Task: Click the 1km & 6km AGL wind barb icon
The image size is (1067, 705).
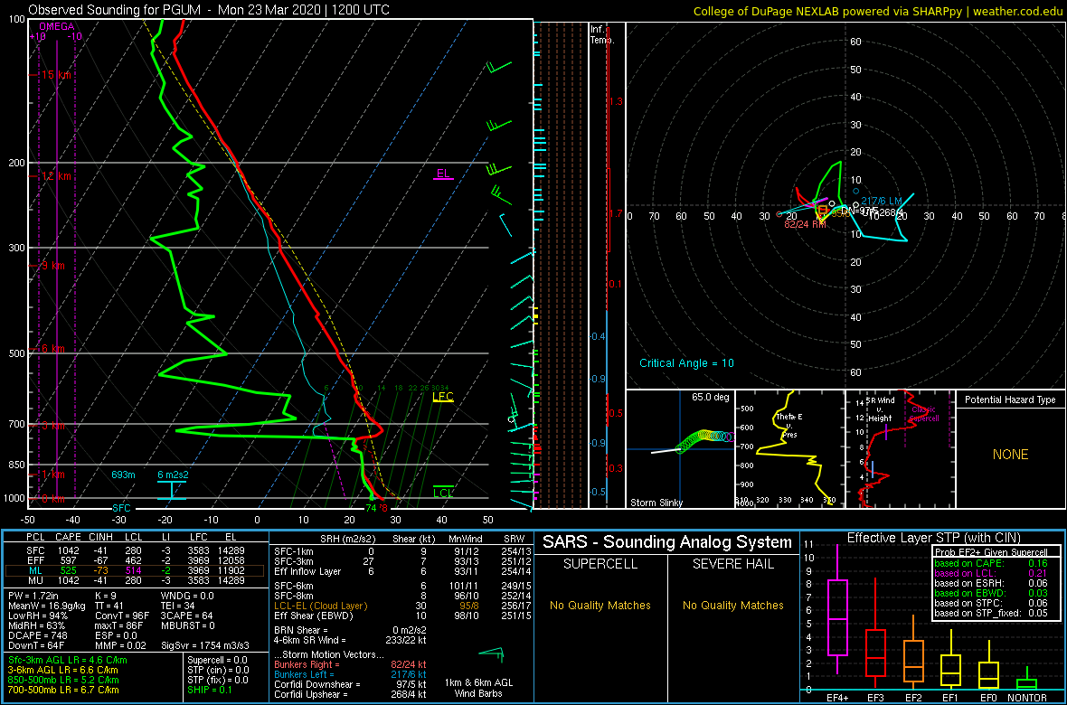Action: [491, 654]
